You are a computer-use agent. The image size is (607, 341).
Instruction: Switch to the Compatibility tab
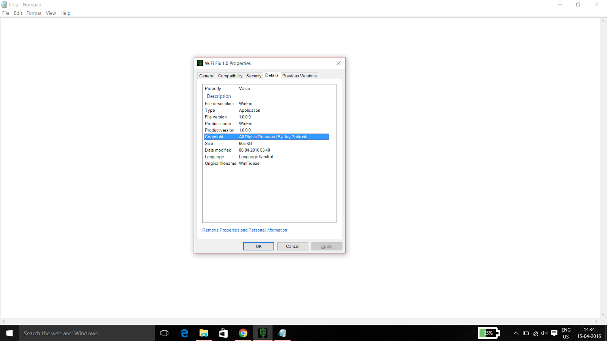tap(230, 76)
